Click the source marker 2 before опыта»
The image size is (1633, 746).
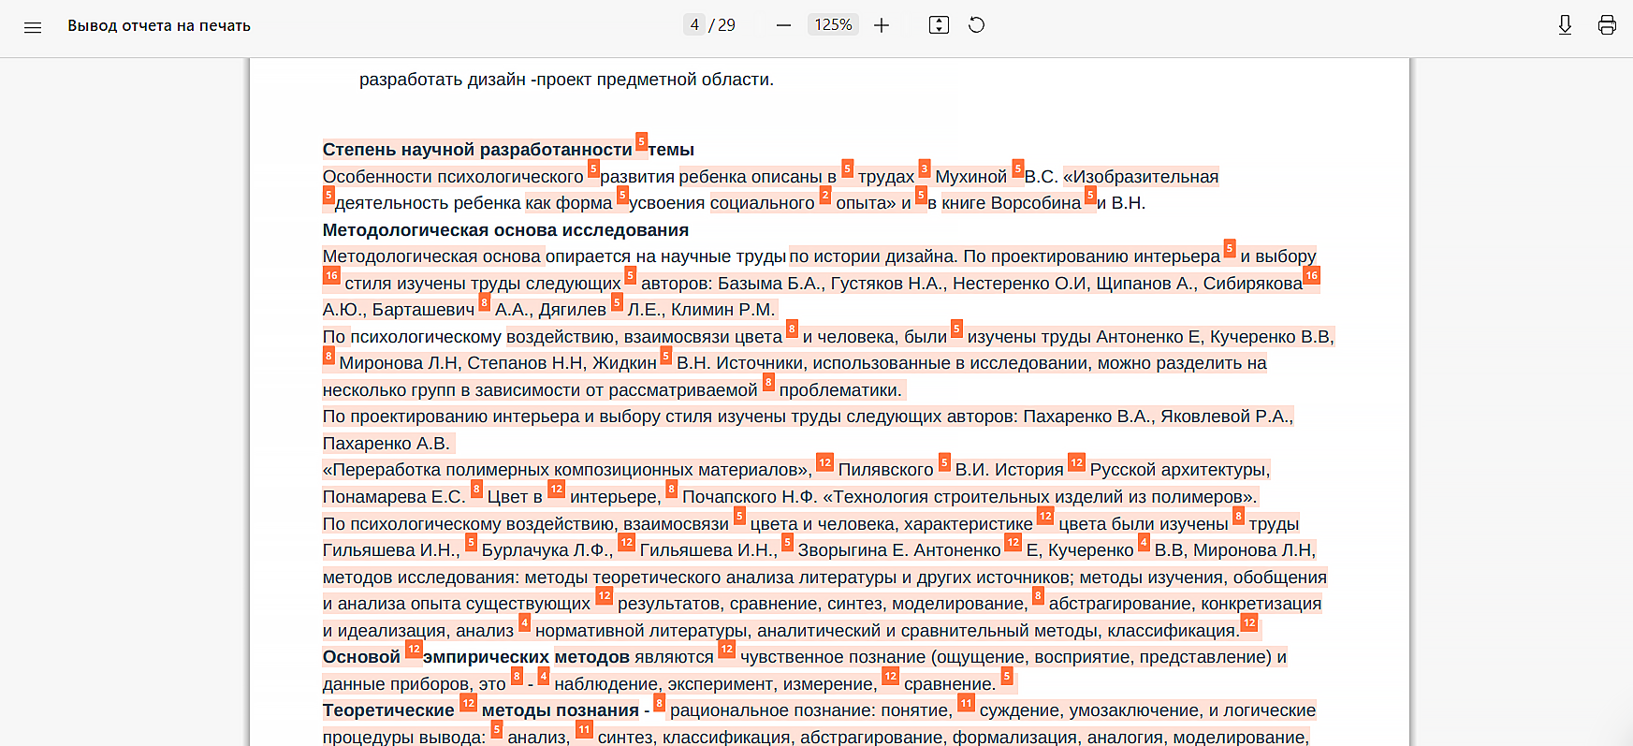click(825, 195)
